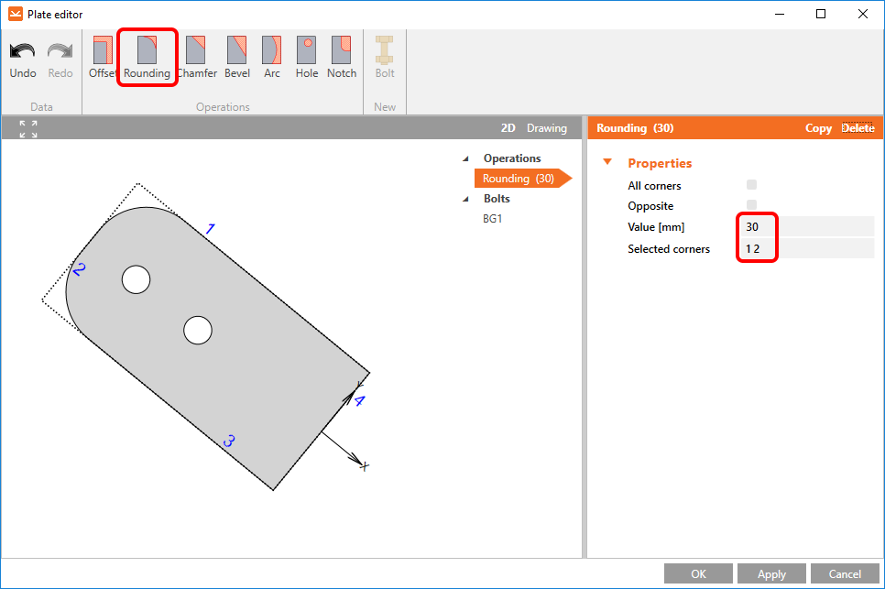Click the Value [mm] input field
Image resolution: width=885 pixels, height=589 pixels.
click(806, 226)
